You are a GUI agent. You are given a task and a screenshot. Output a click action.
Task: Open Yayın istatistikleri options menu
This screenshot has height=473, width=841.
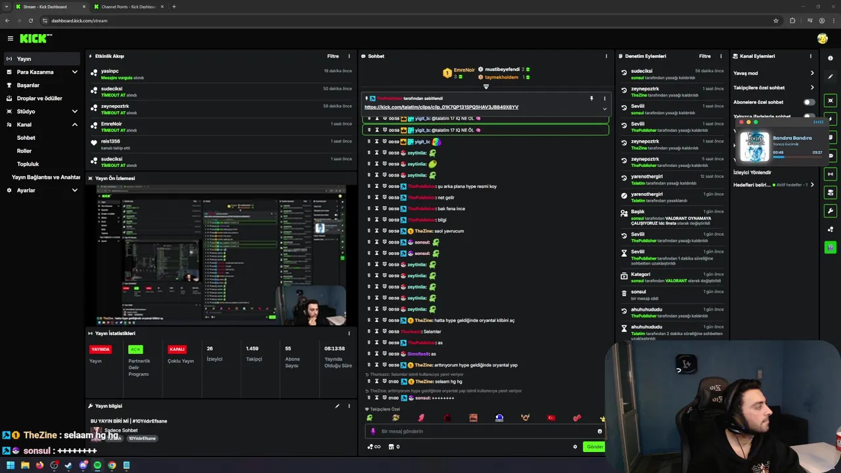coord(349,333)
